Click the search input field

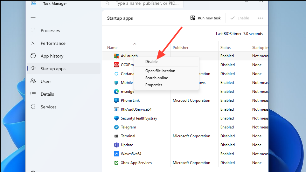point(142,3)
